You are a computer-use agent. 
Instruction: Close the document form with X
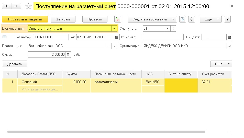pos(232,6)
